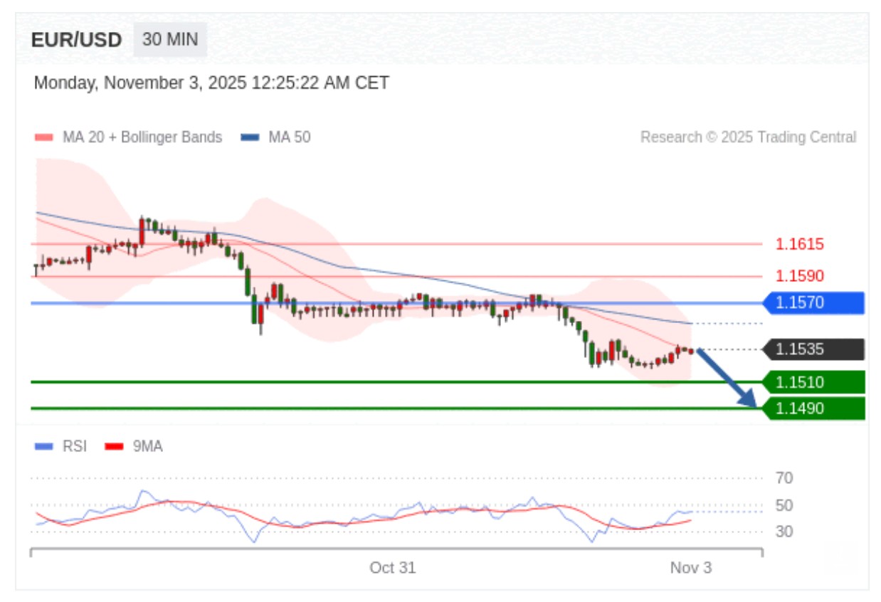Select the 1.1535 current price tag
This screenshot has width=881, height=602.
coord(813,349)
